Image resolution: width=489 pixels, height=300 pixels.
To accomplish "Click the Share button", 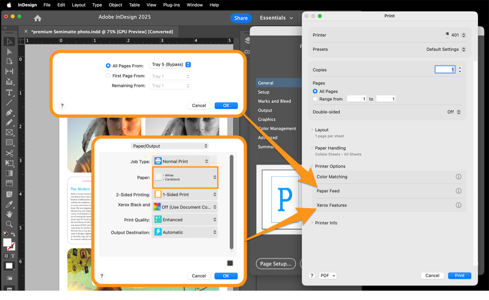I will pyautogui.click(x=241, y=18).
